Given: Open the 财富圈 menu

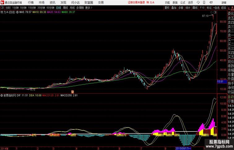Looking at the screenshot, I should pyautogui.click(x=89, y=2).
